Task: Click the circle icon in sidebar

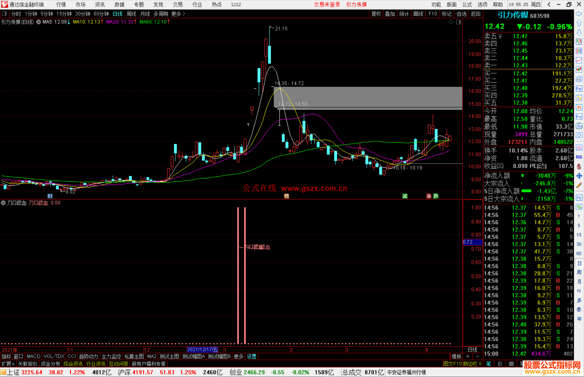Action: pos(579,135)
